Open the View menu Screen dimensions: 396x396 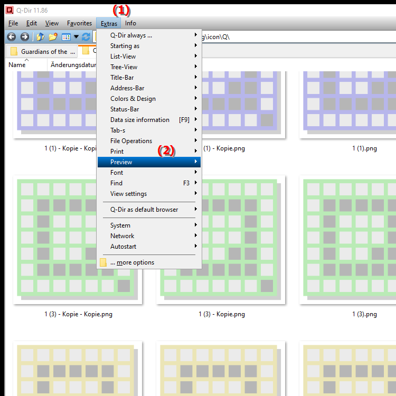(x=52, y=23)
